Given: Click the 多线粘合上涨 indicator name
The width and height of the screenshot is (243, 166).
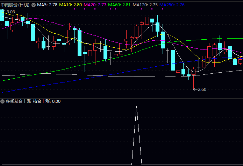Looking at the screenshot, I should [x=18, y=101].
